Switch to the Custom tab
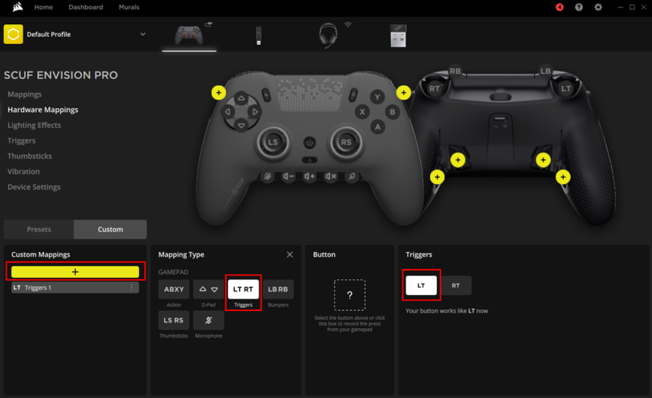 click(110, 230)
